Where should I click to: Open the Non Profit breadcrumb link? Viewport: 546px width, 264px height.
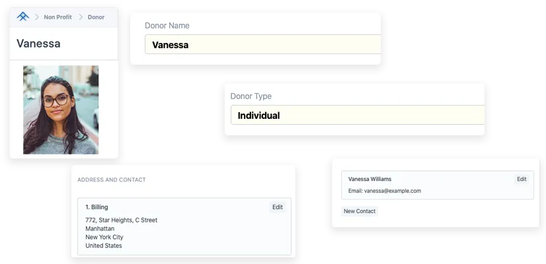pos(58,17)
